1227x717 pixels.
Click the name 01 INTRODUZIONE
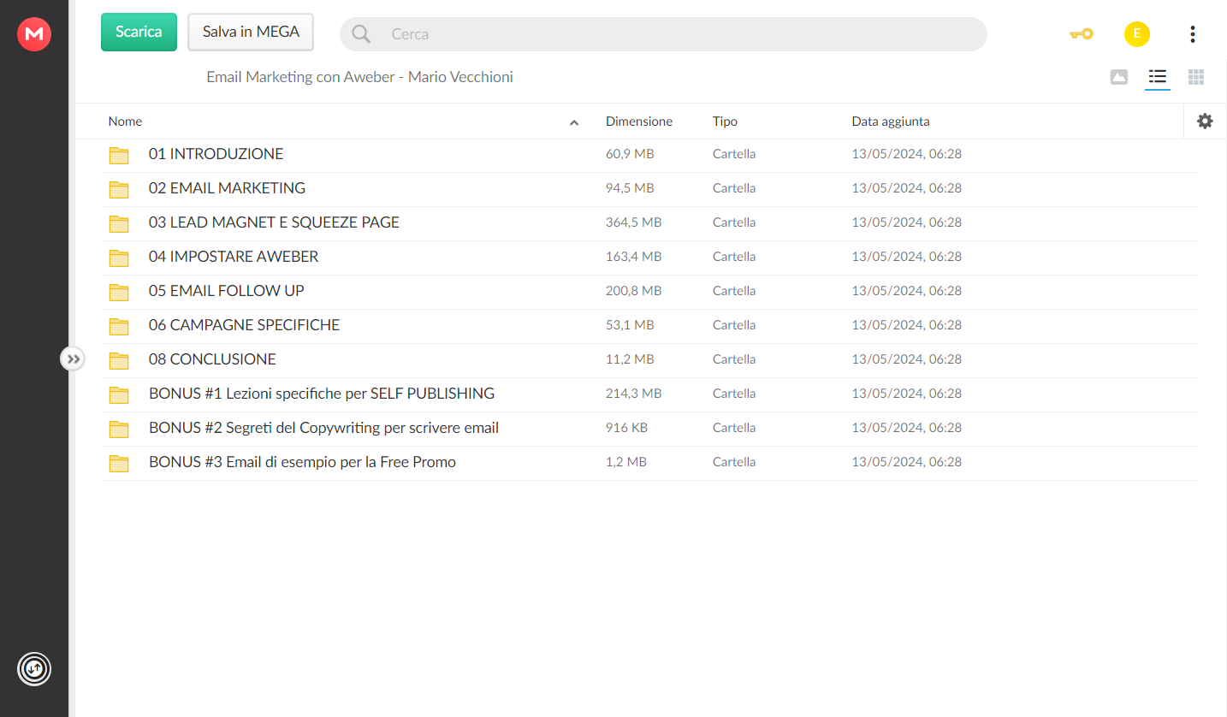[216, 154]
